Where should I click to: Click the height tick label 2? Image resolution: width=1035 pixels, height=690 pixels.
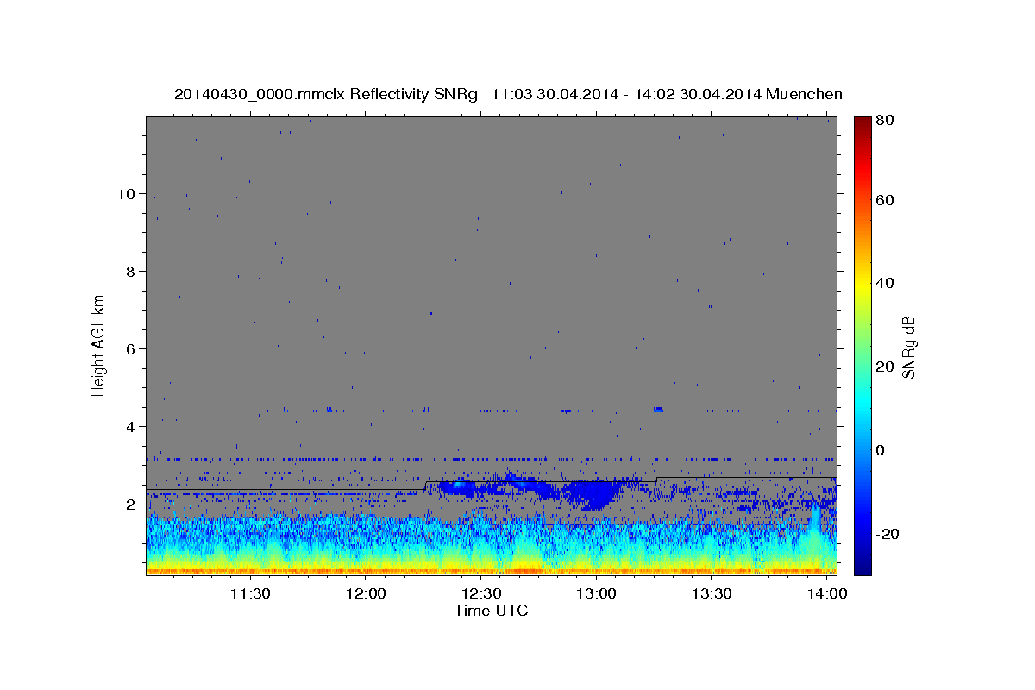[x=129, y=505]
